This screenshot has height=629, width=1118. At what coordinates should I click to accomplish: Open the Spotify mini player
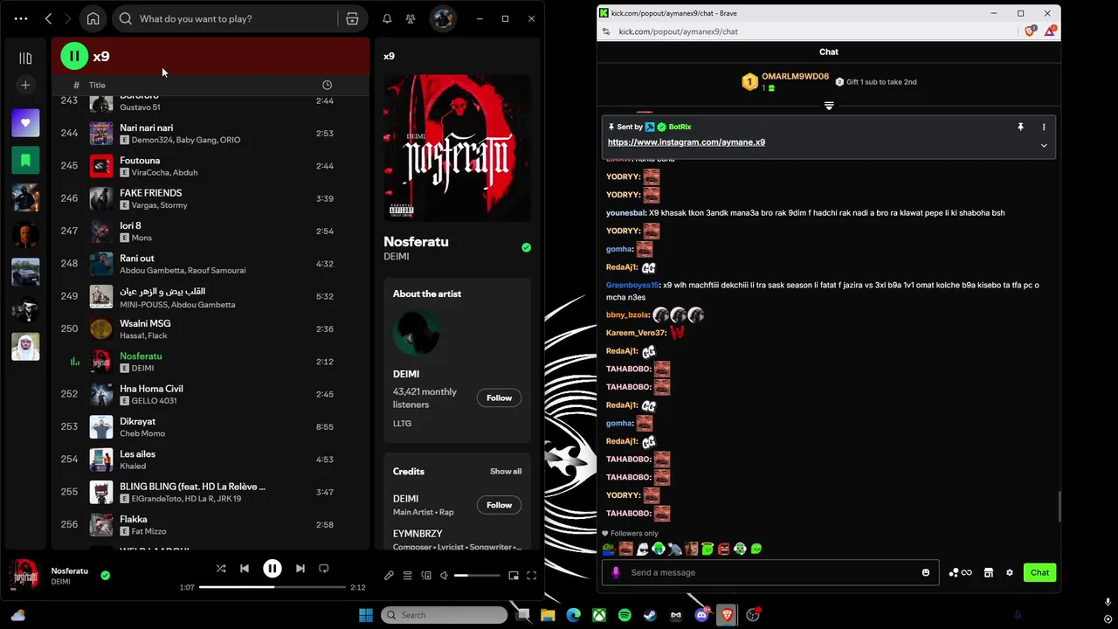[514, 576]
